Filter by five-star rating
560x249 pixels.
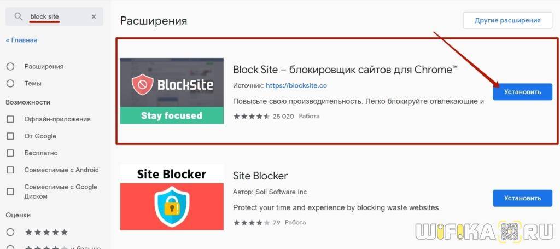46,232
